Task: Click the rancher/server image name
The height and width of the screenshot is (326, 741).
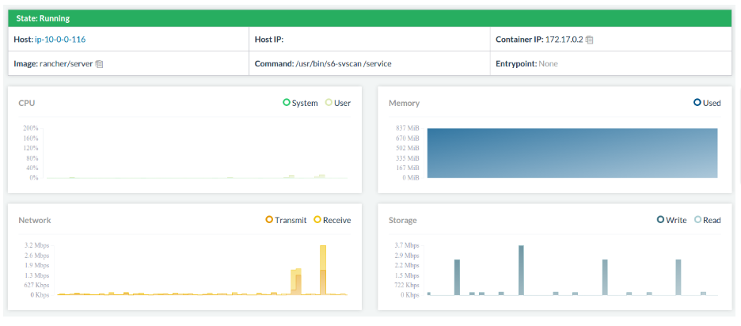Action: 66,63
